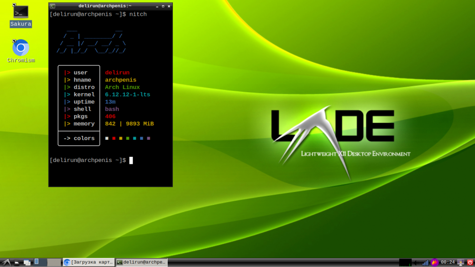Image resolution: width=475 pixels, height=267 pixels.
Task: Switch to the first workspace in the pager
Action: 40,262
